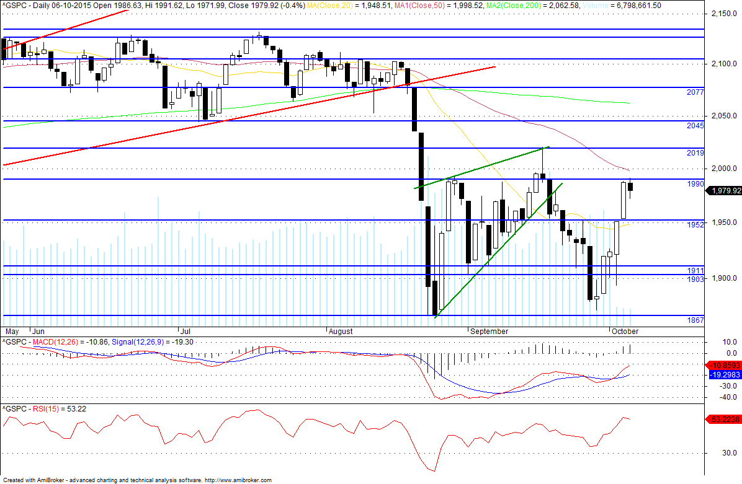Click the Signal(12,26,9) legend label

point(137,341)
